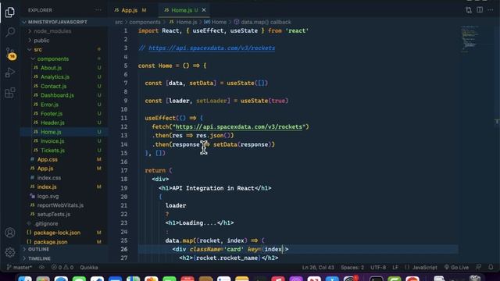
Task: Change LF end-of-line setting
Action: click(x=395, y=268)
